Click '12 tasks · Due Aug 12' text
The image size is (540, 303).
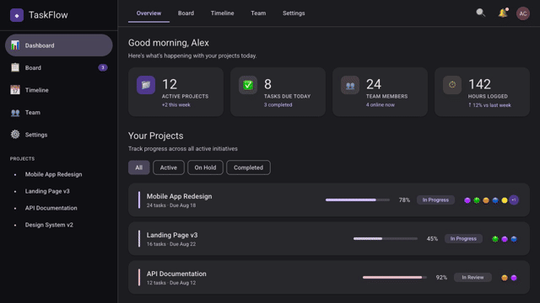click(x=171, y=283)
